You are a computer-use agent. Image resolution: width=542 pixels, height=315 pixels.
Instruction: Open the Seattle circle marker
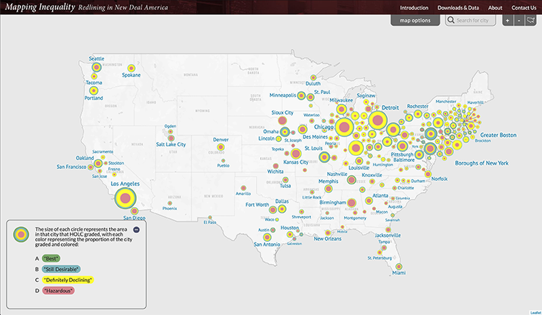96,68
